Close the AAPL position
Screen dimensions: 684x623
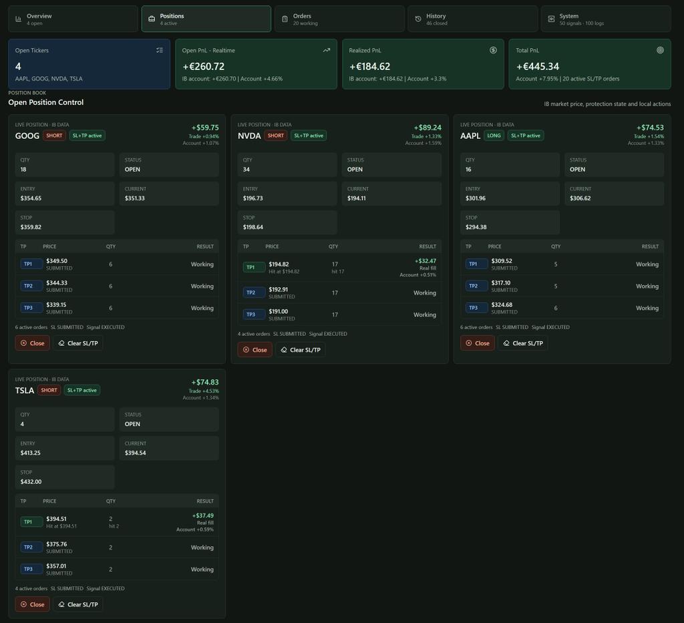(x=477, y=343)
